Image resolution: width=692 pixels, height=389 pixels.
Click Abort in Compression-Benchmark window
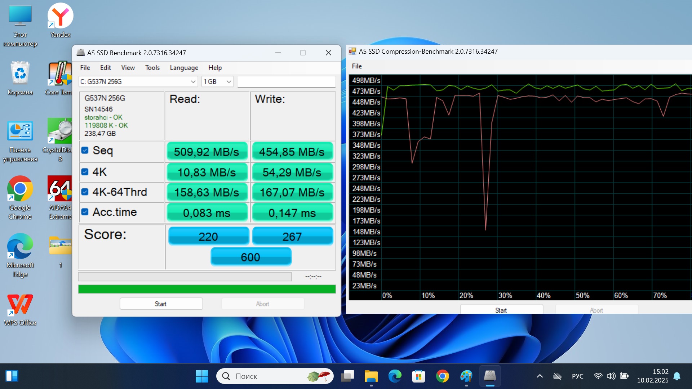click(x=596, y=309)
